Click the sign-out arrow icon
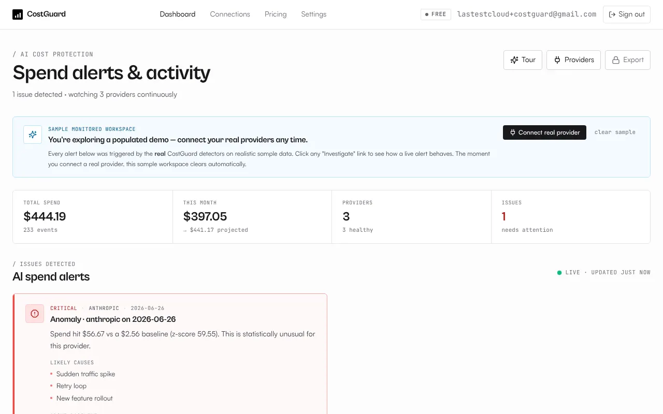Image resolution: width=663 pixels, height=414 pixels. (x=612, y=14)
